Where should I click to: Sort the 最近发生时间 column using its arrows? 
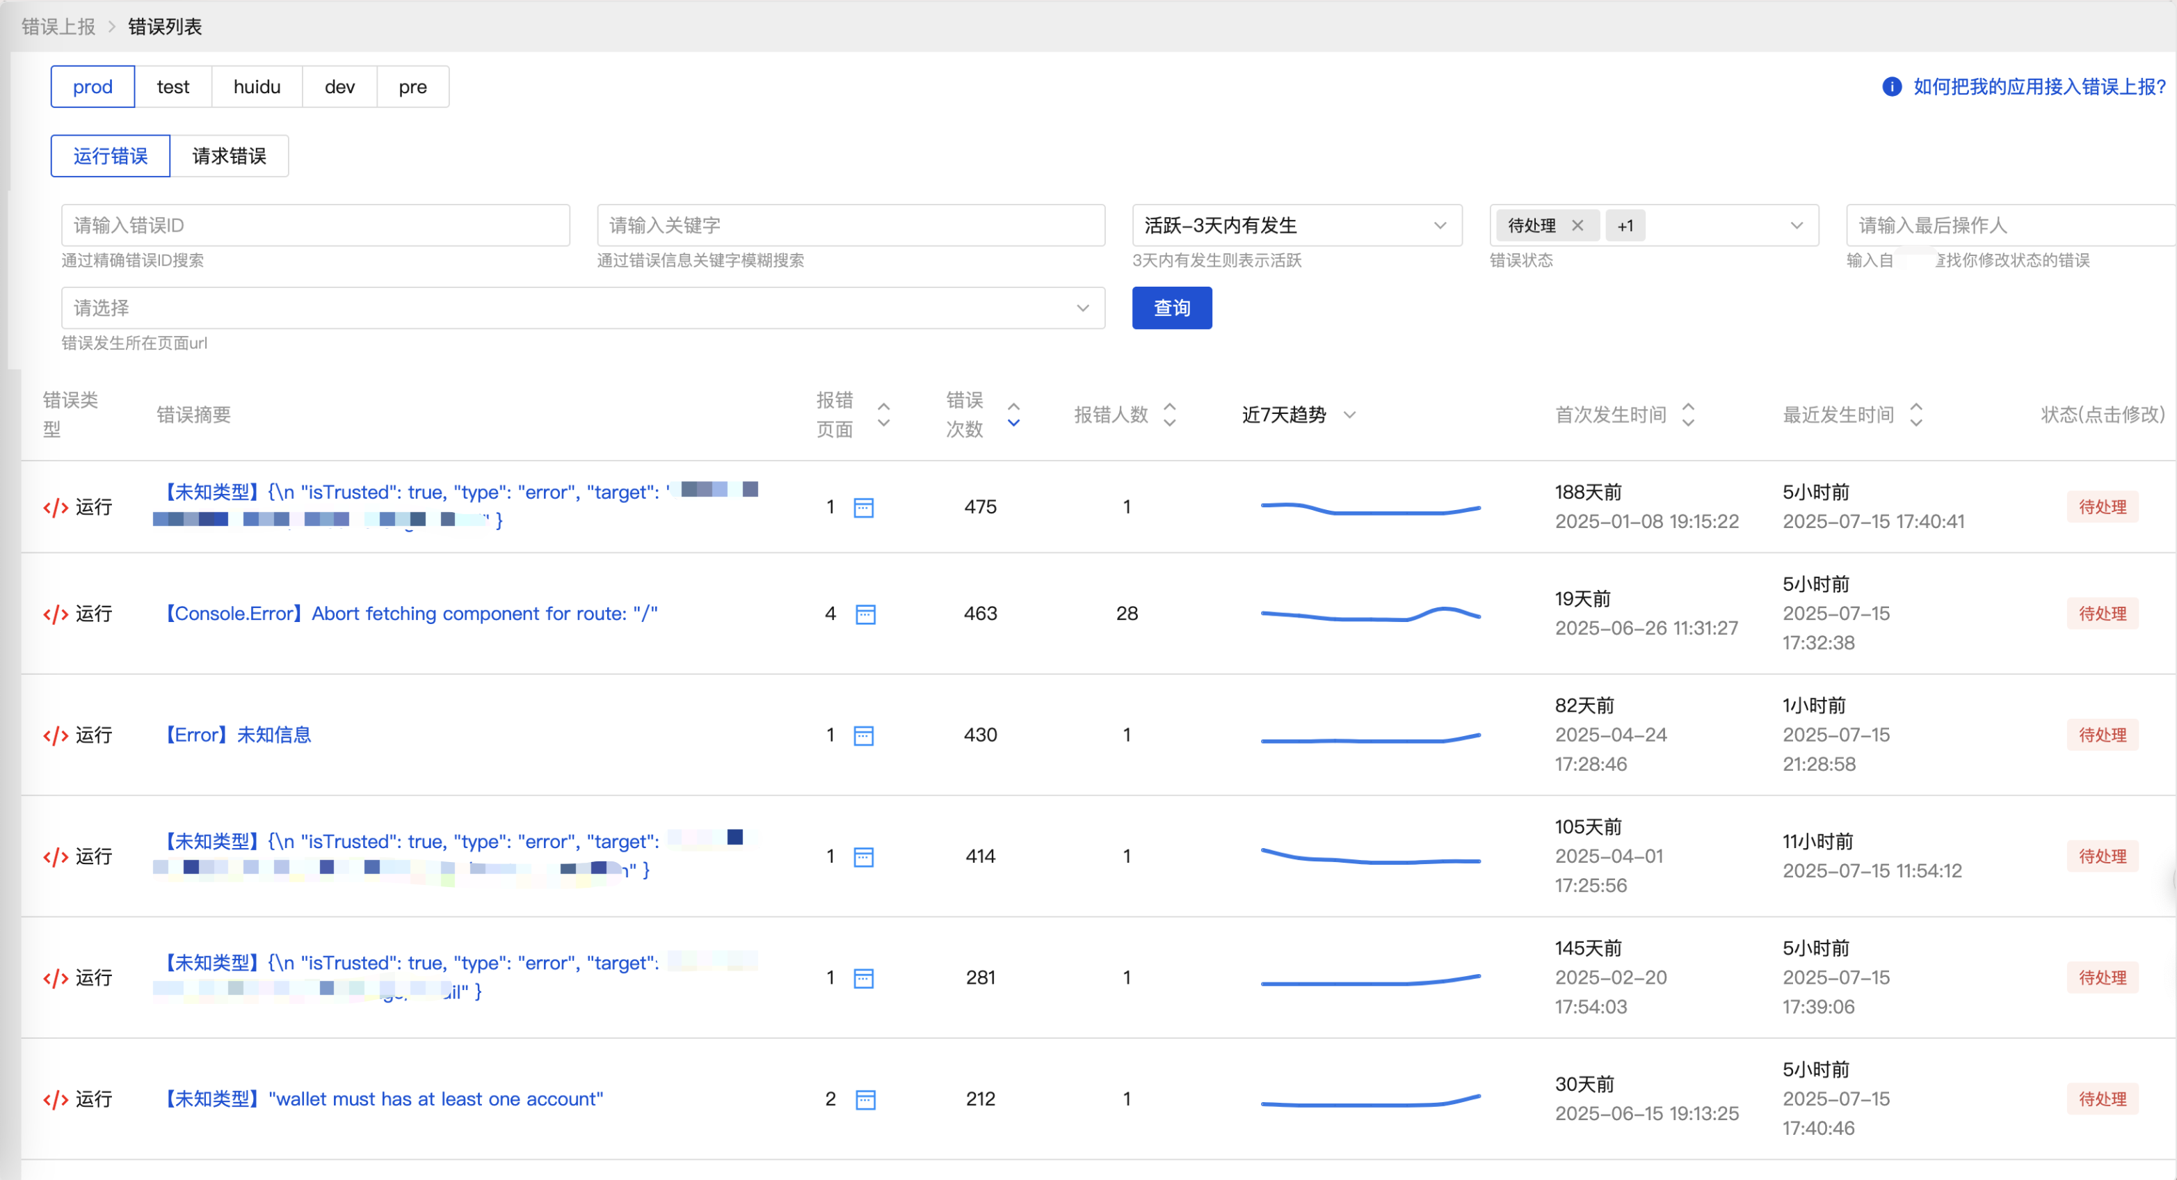[1916, 414]
